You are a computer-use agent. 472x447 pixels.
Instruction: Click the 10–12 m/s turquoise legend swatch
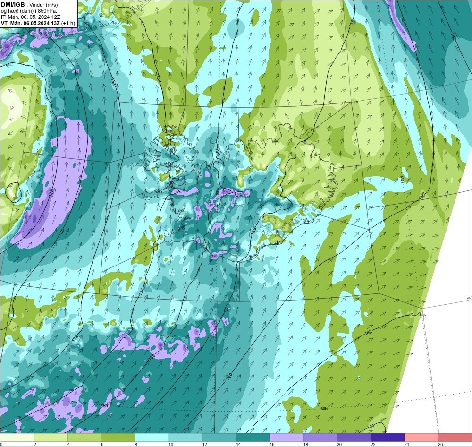pyautogui.click(x=185, y=438)
